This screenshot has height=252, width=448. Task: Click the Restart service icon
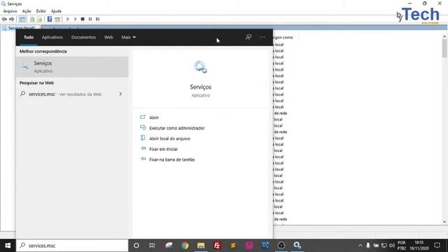tap(98, 19)
